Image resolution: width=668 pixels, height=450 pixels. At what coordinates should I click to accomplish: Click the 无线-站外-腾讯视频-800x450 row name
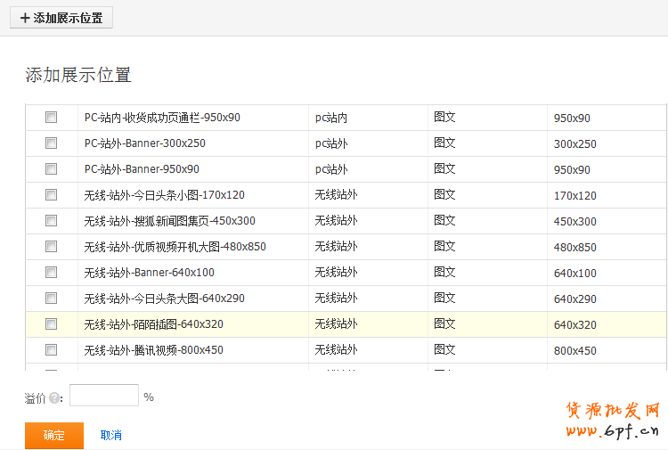[x=153, y=350]
